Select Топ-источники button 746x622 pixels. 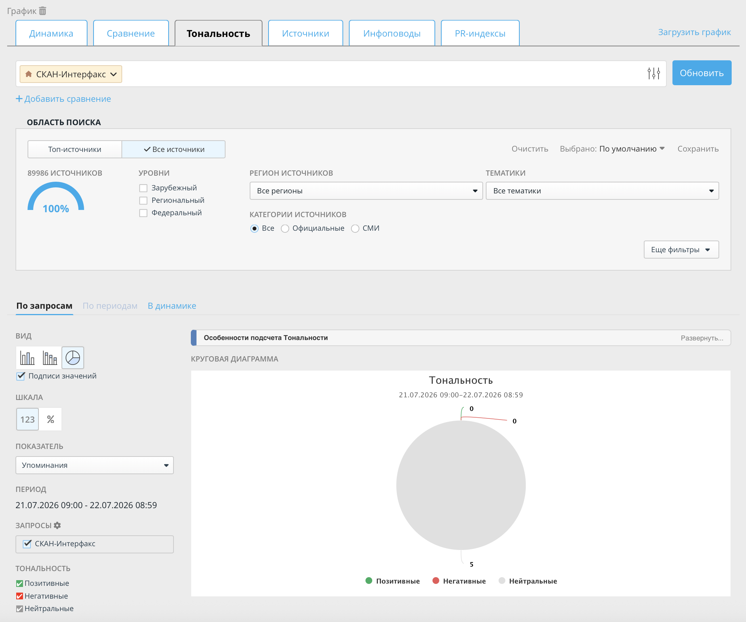[75, 149]
